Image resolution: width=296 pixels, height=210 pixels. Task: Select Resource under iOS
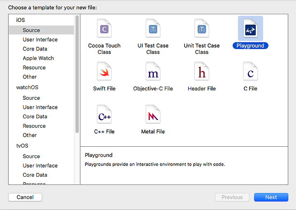click(x=34, y=67)
